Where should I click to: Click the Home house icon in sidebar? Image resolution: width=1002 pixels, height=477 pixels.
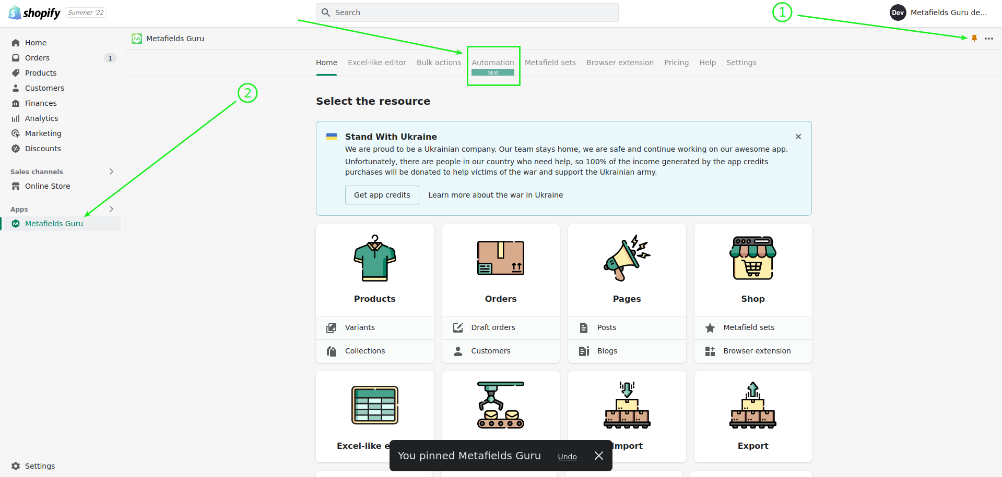[x=16, y=43]
